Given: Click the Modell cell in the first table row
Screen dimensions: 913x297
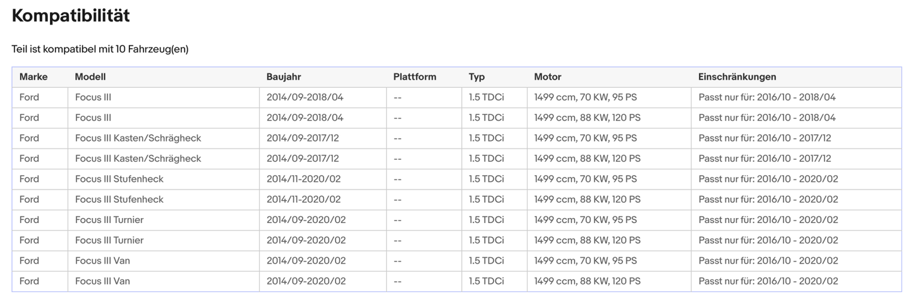Looking at the screenshot, I should click(x=93, y=97).
